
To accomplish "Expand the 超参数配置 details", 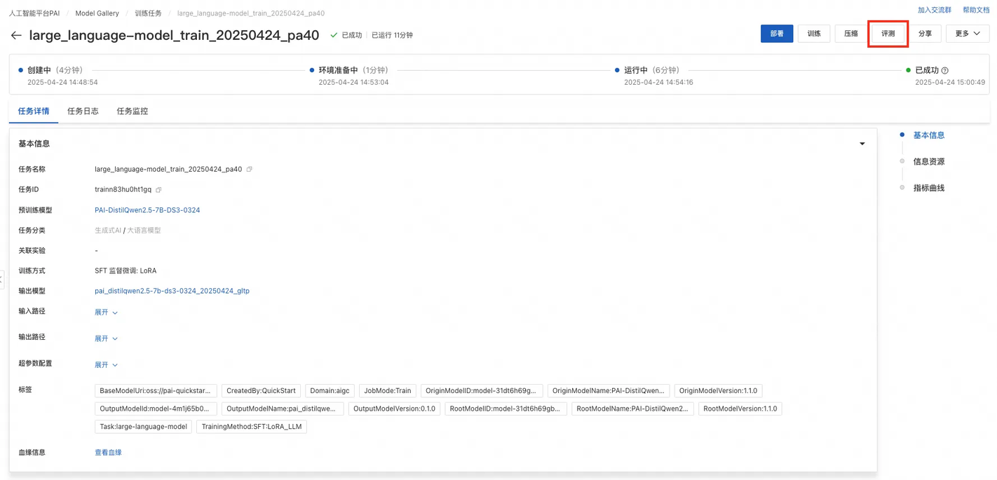I will coord(106,365).
